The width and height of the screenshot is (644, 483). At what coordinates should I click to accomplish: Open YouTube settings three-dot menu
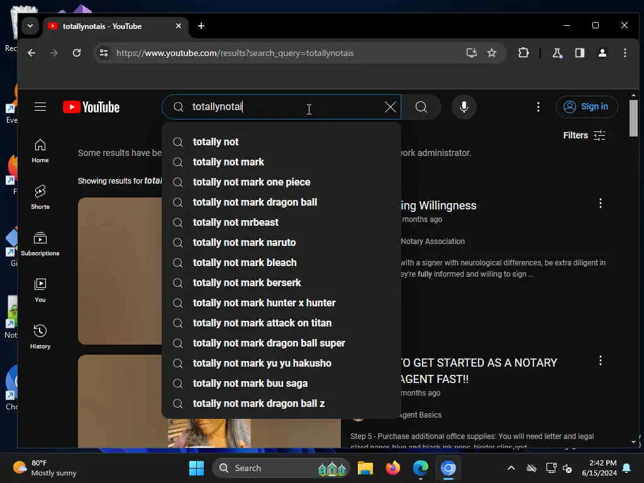(x=538, y=107)
